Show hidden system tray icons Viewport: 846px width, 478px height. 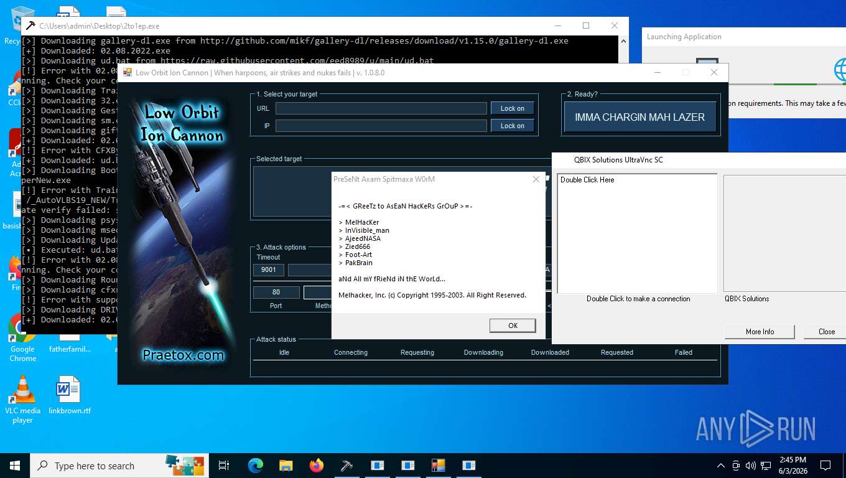(721, 466)
